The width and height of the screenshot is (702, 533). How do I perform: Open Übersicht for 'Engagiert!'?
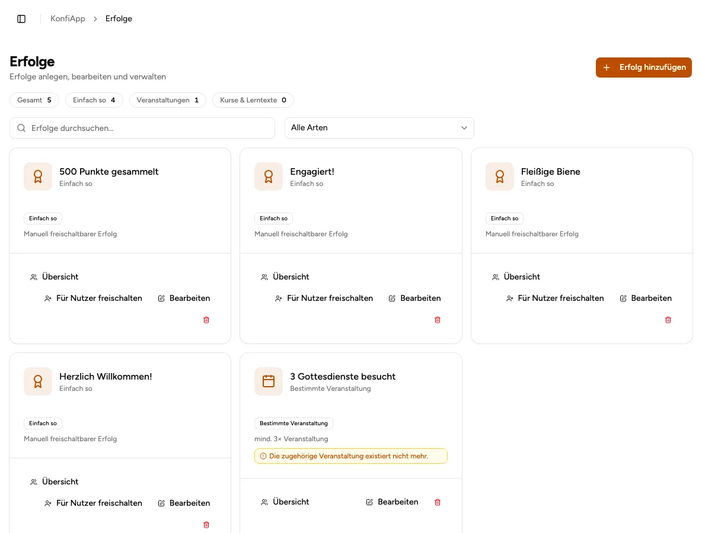point(285,277)
